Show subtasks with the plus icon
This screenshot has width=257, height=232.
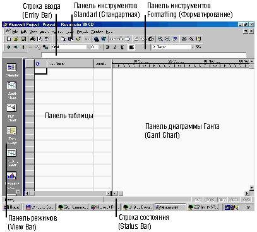point(23,47)
